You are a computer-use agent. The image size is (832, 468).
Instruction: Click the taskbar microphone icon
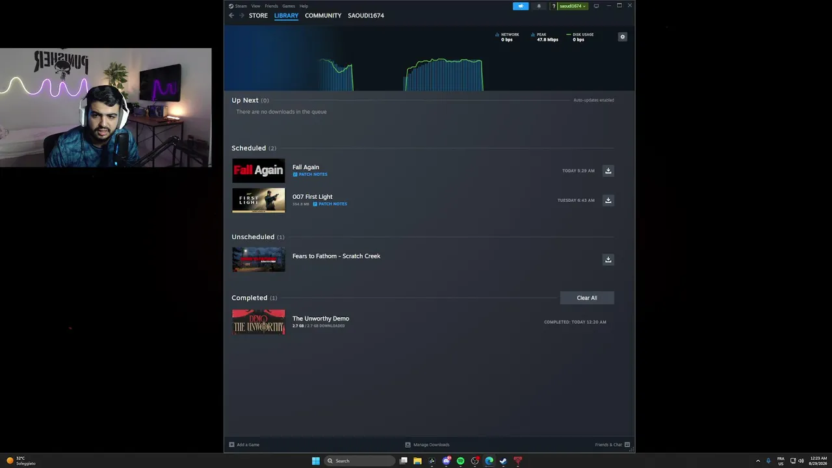768,461
